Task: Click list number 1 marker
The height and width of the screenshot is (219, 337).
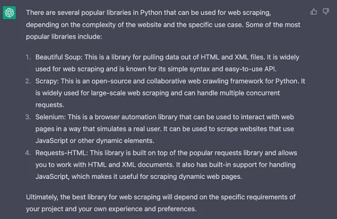Action: 28,57
